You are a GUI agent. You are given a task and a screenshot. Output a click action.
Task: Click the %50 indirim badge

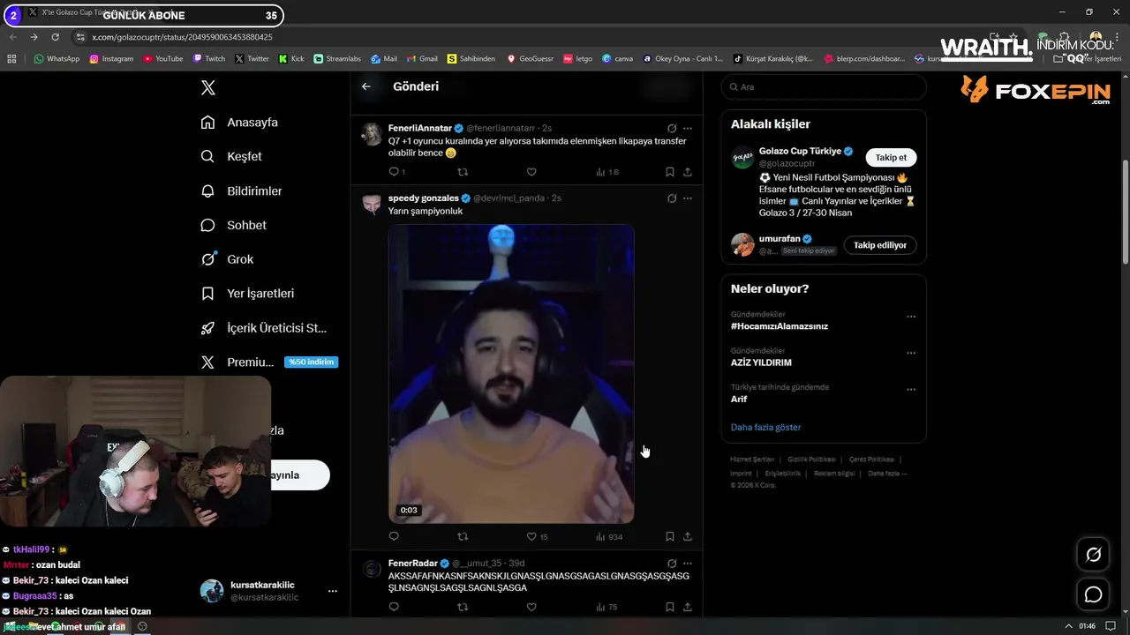311,362
